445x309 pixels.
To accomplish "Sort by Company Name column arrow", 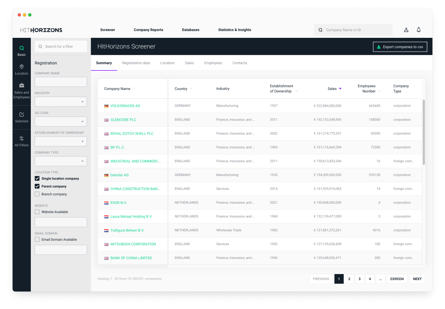I will click(x=134, y=89).
